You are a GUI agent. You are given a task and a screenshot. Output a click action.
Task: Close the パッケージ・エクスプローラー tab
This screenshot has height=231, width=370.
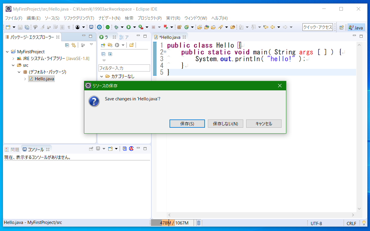(x=58, y=37)
